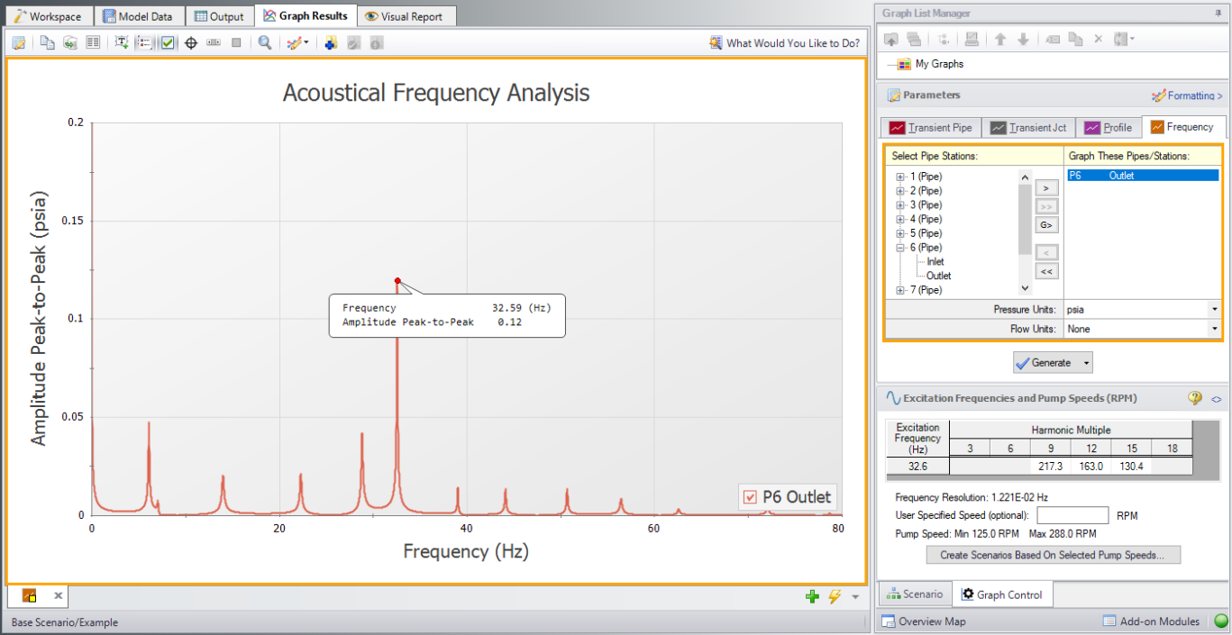This screenshot has height=635, width=1232.
Task: Click the What Would You Like to Do icon
Action: [x=716, y=42]
